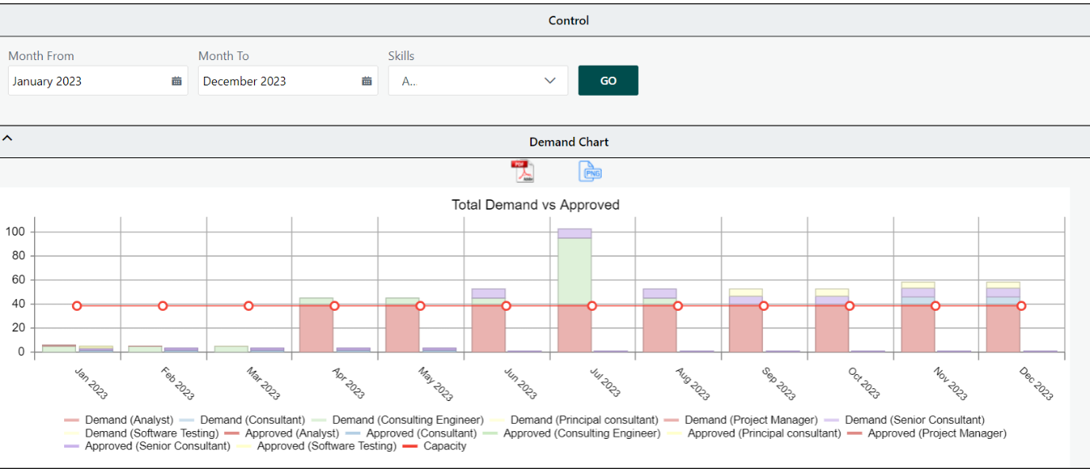Screen dimensions: 1090x469
Task: Toggle Demand (Project Manager) legend item
Action: coord(741,420)
